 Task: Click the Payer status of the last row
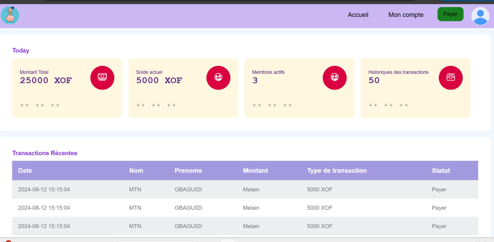click(x=439, y=226)
